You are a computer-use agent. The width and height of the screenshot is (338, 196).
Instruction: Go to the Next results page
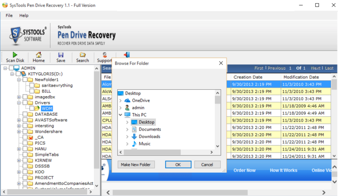(x=316, y=68)
